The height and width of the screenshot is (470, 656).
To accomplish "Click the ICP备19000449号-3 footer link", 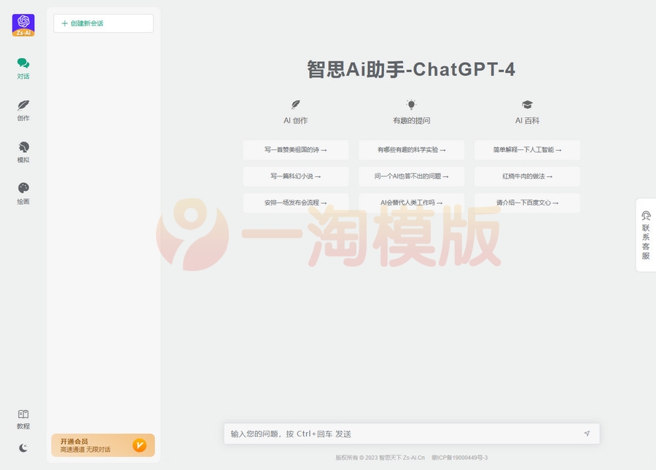I will pyautogui.click(x=460, y=458).
